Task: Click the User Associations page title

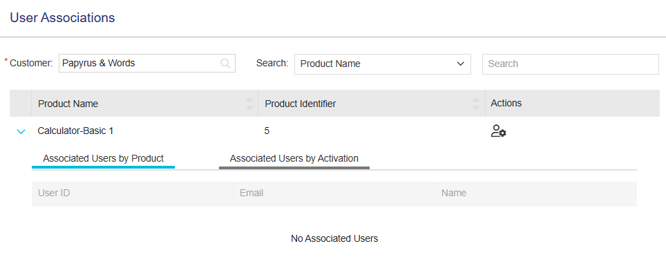Action: 62,18
